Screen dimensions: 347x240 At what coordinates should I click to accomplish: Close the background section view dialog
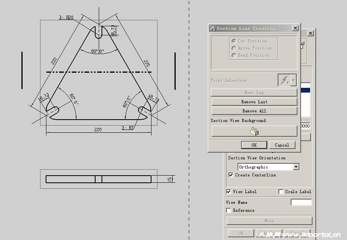[311, 33]
